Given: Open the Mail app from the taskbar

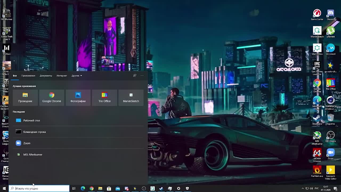Looking at the screenshot, I should pyautogui.click(x=118, y=189).
